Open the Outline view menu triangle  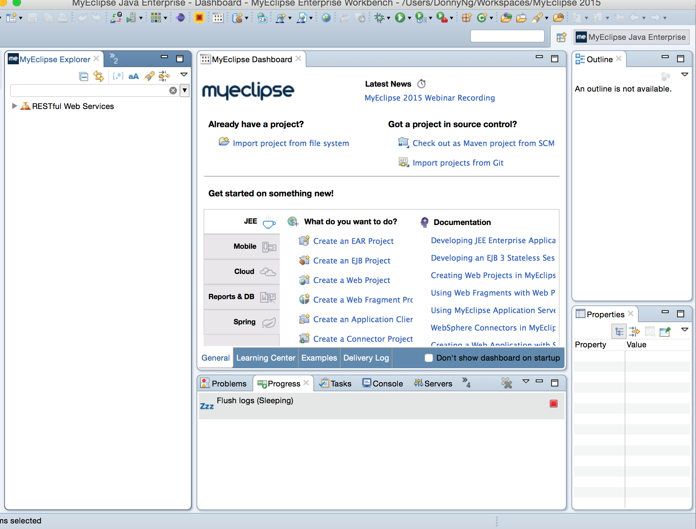[x=684, y=74]
